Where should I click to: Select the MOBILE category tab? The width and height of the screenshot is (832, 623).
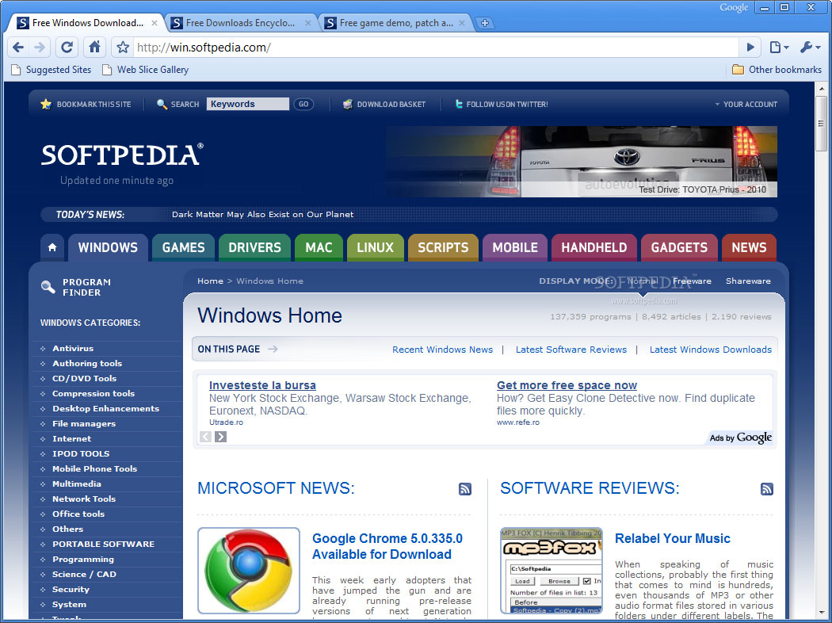(515, 247)
